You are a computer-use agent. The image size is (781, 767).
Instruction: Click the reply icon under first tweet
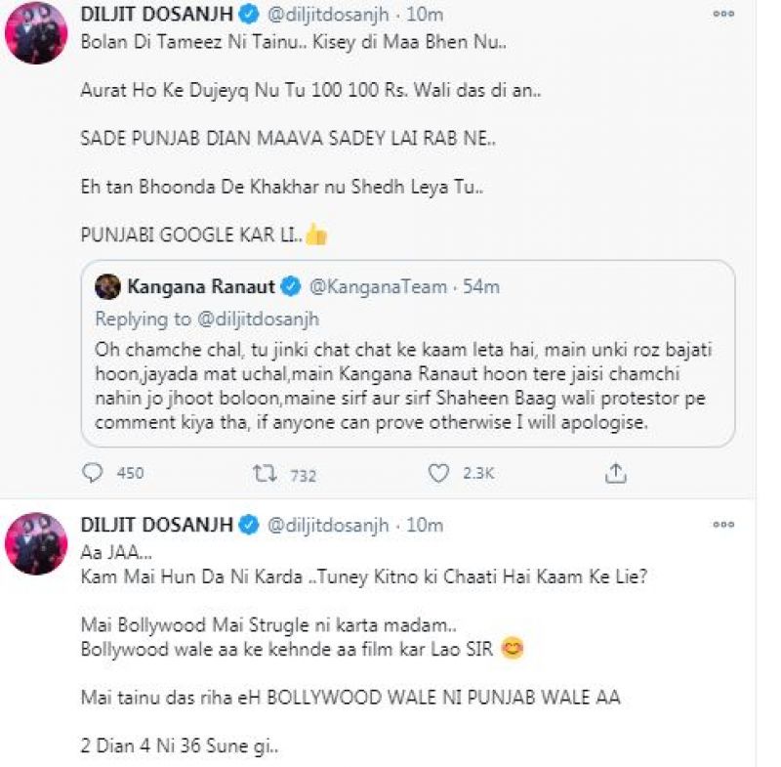pyautogui.click(x=93, y=473)
